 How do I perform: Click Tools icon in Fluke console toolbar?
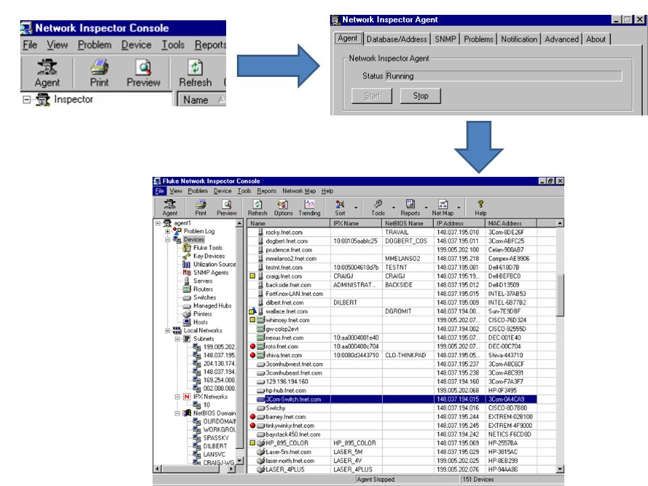378,208
